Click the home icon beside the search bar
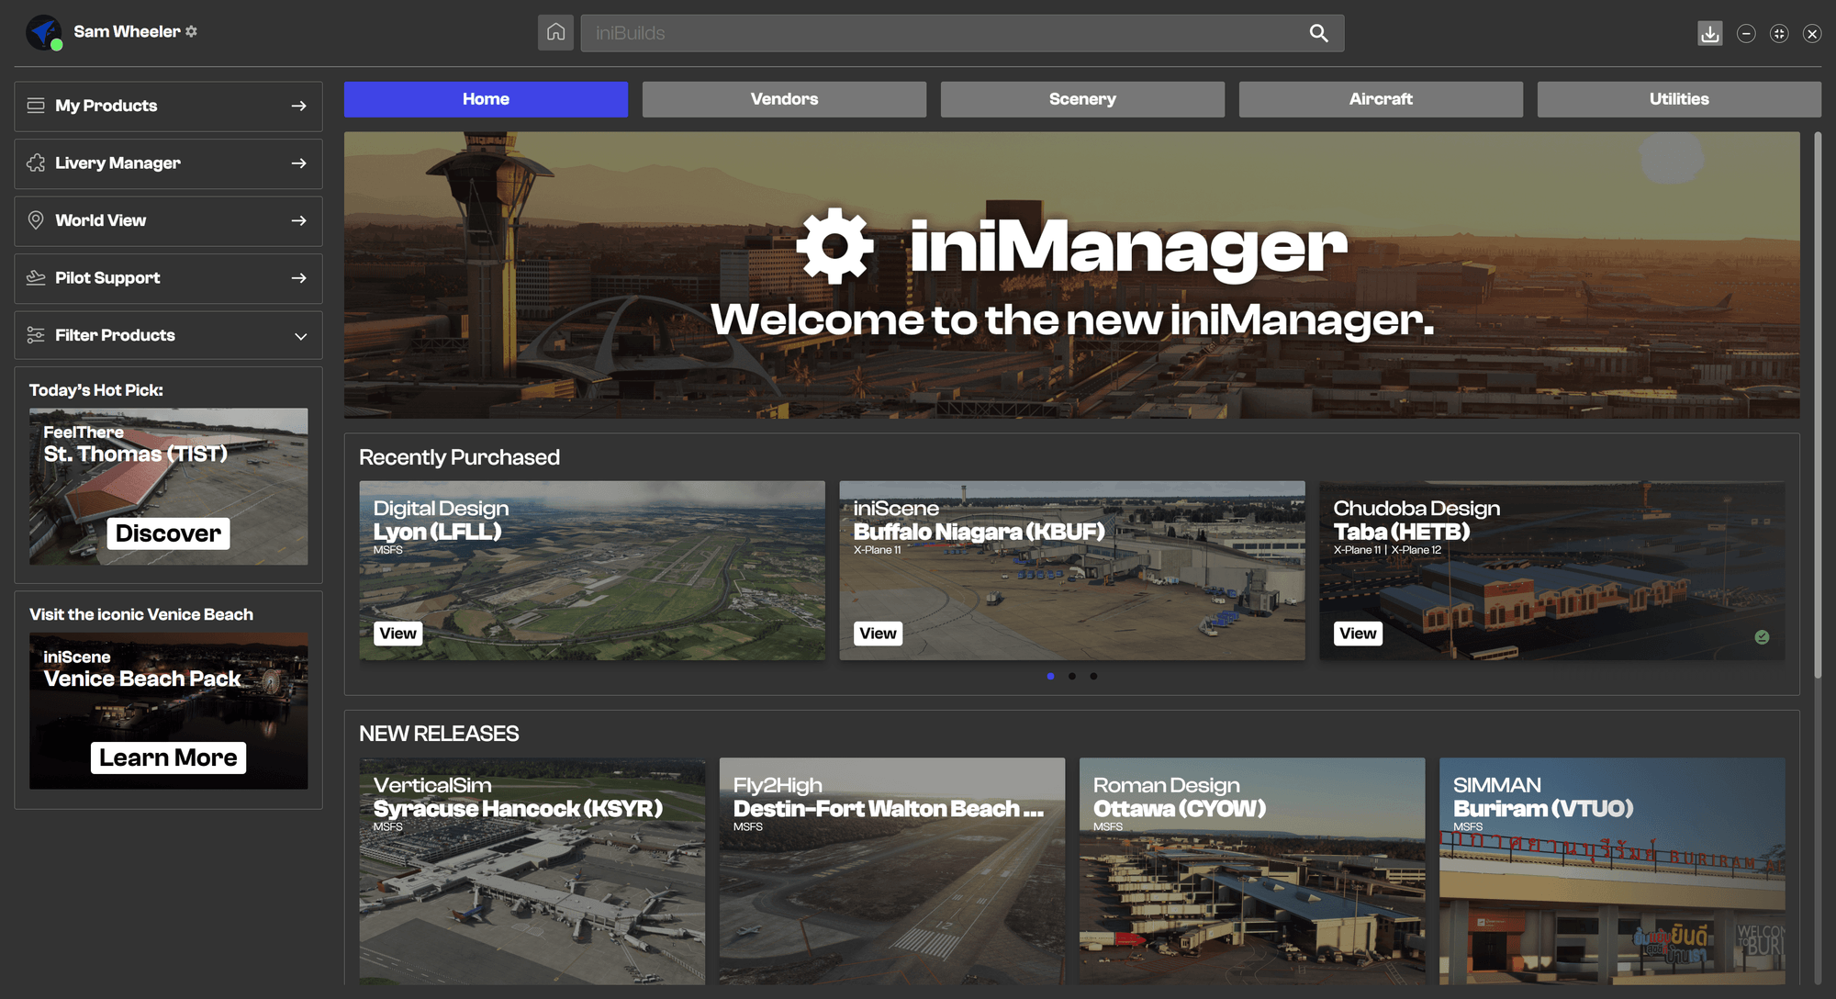 [555, 32]
